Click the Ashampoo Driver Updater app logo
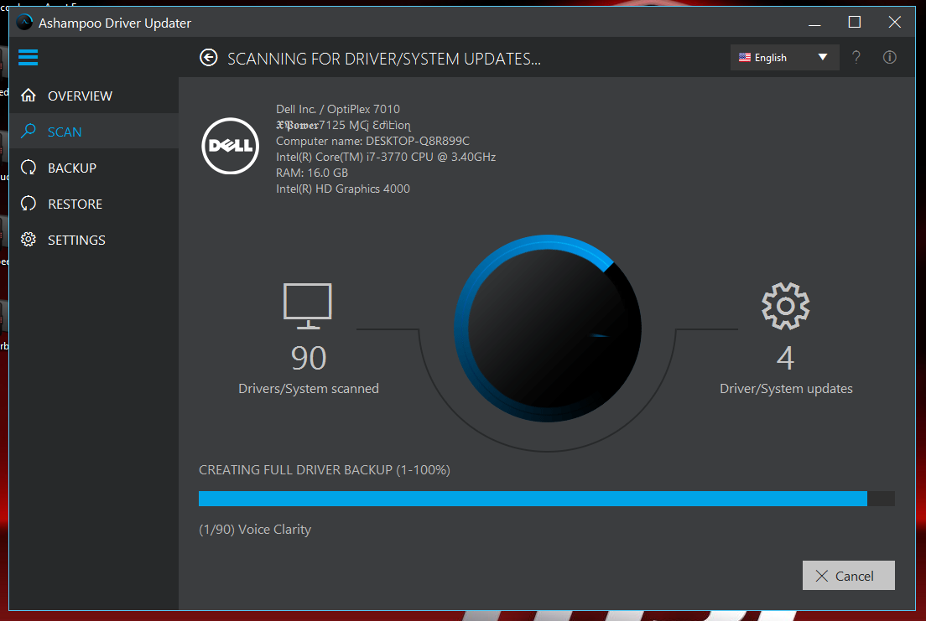The image size is (926, 621). 25,23
